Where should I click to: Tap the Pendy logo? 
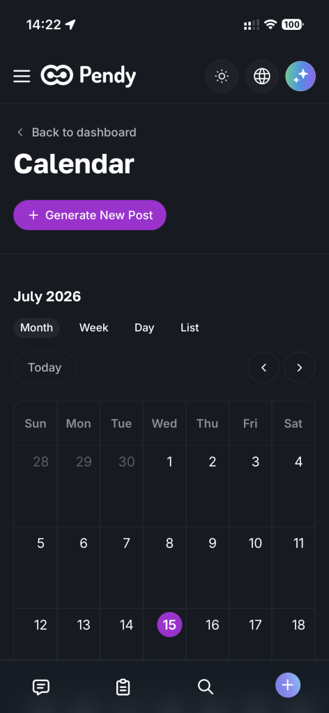89,75
